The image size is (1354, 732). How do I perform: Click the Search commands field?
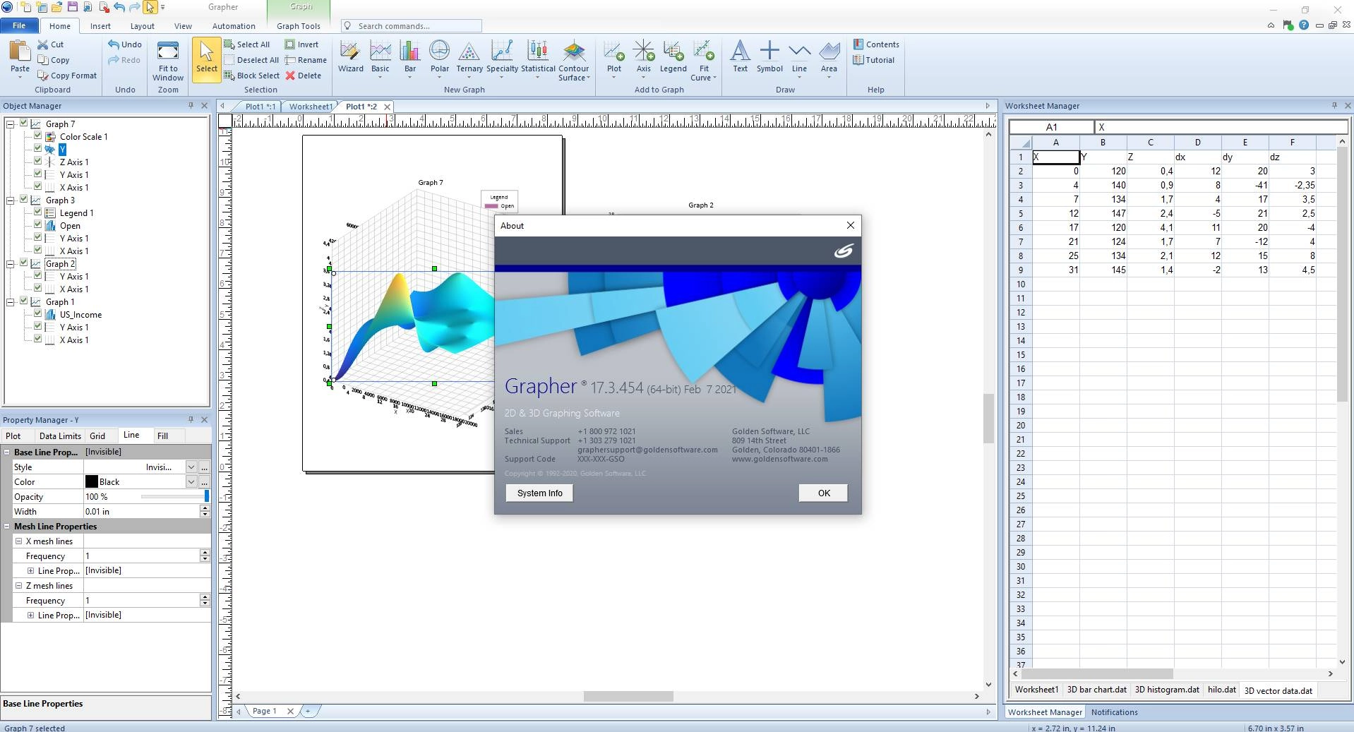pyautogui.click(x=412, y=26)
